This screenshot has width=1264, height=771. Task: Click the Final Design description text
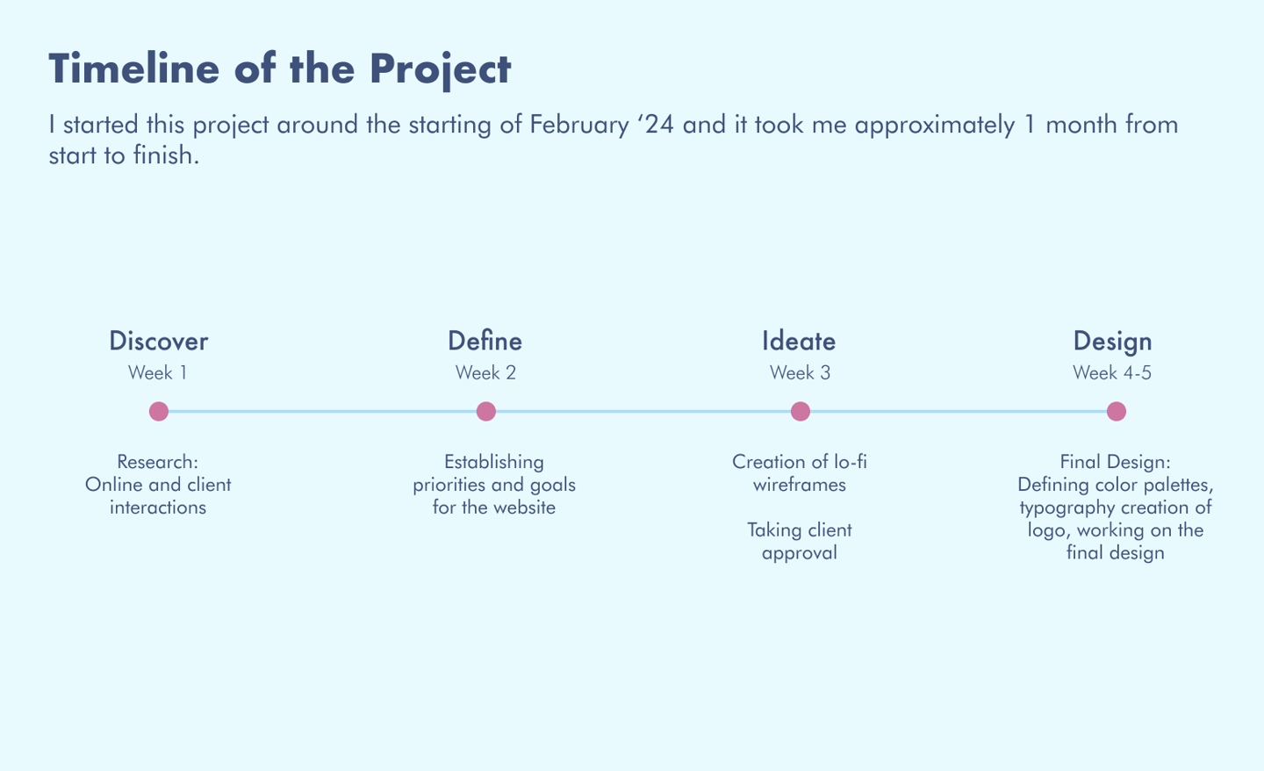[1116, 507]
